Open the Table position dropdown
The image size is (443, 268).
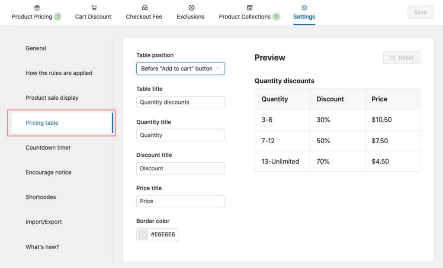180,68
